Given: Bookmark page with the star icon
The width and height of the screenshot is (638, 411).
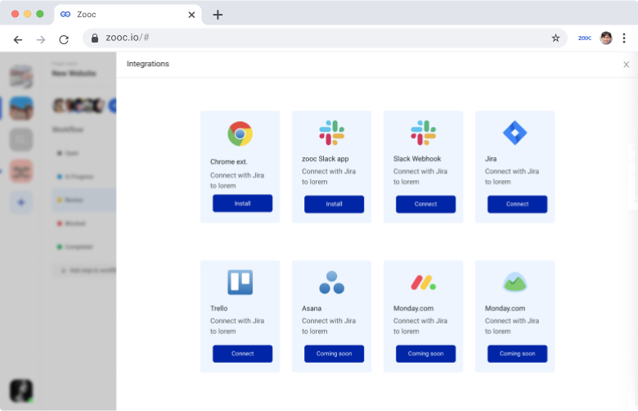Looking at the screenshot, I should pos(555,38).
